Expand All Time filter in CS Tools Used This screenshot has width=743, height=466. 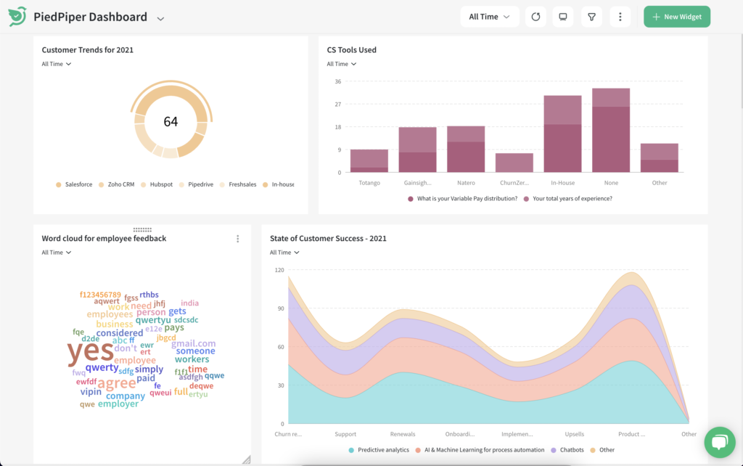(x=342, y=64)
